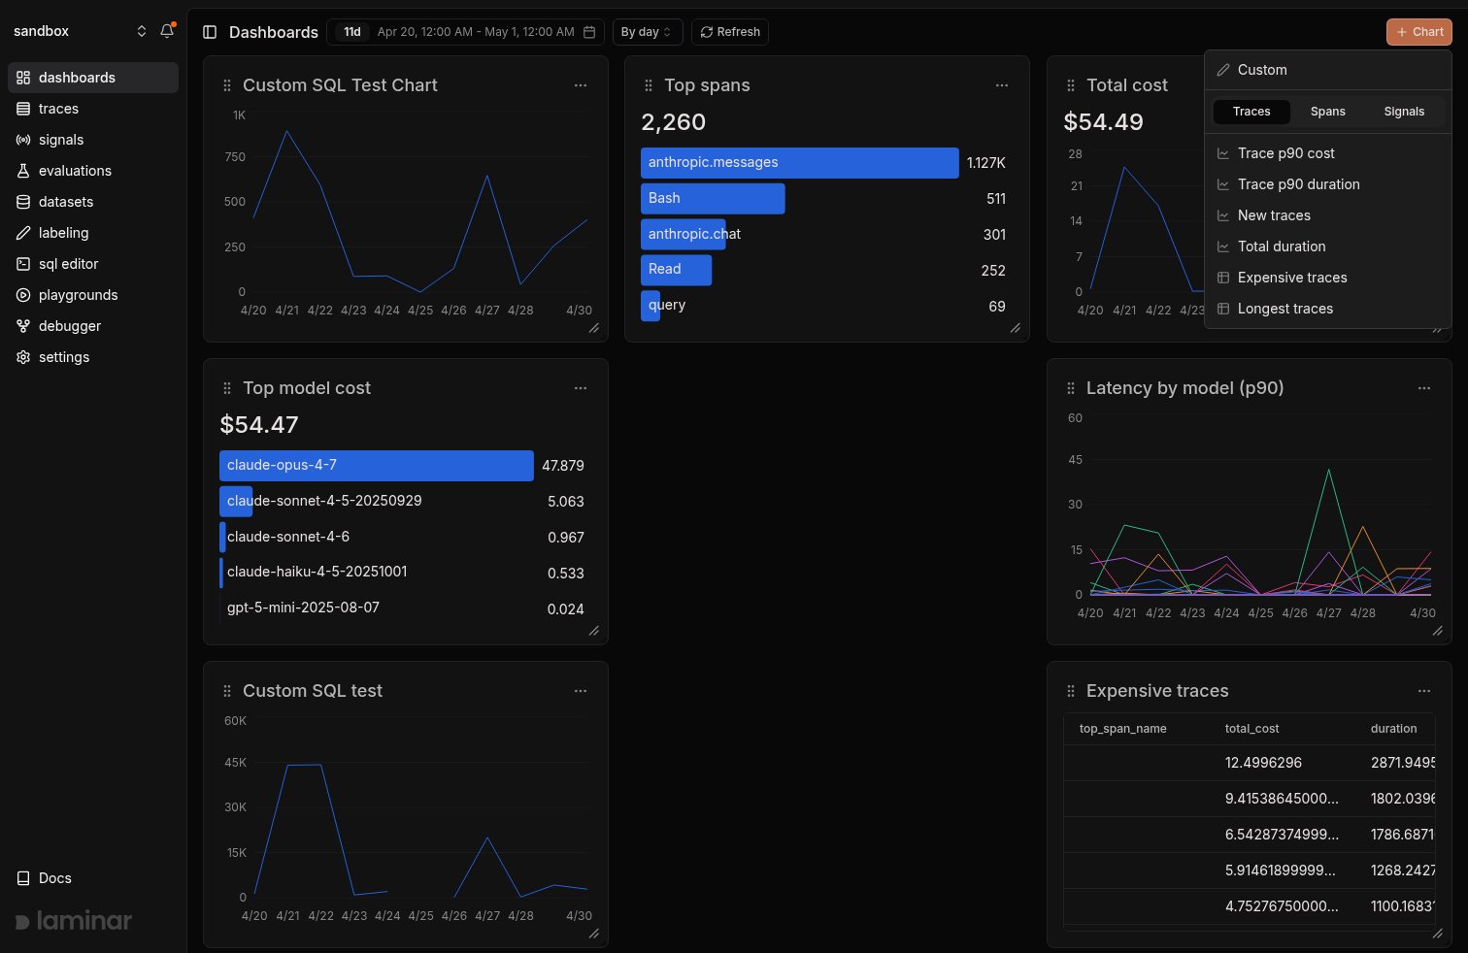Open options menu for Expensive traces card
This screenshot has height=953, width=1468.
tap(1424, 691)
